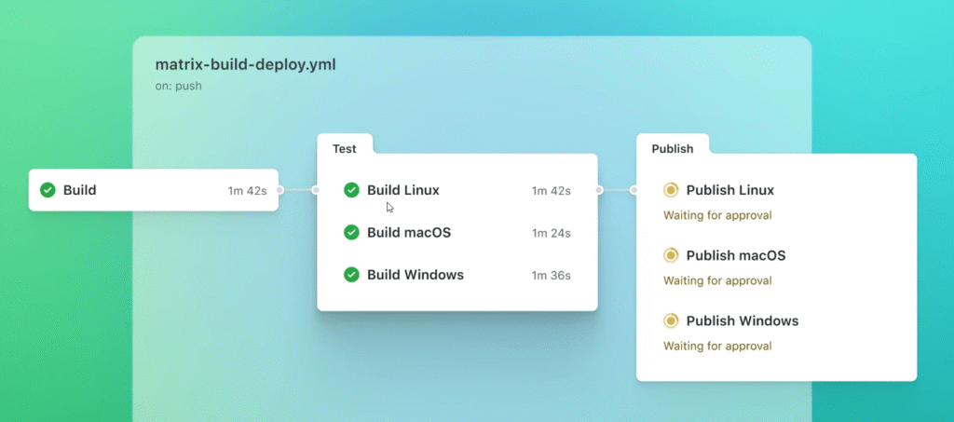The width and height of the screenshot is (954, 422).
Task: Click Waiting for approval under Publish macOS
Action: coord(717,280)
